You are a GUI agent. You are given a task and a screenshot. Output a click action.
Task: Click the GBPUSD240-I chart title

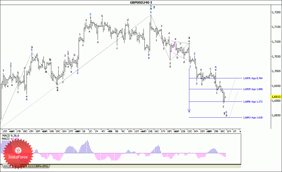[141, 2]
